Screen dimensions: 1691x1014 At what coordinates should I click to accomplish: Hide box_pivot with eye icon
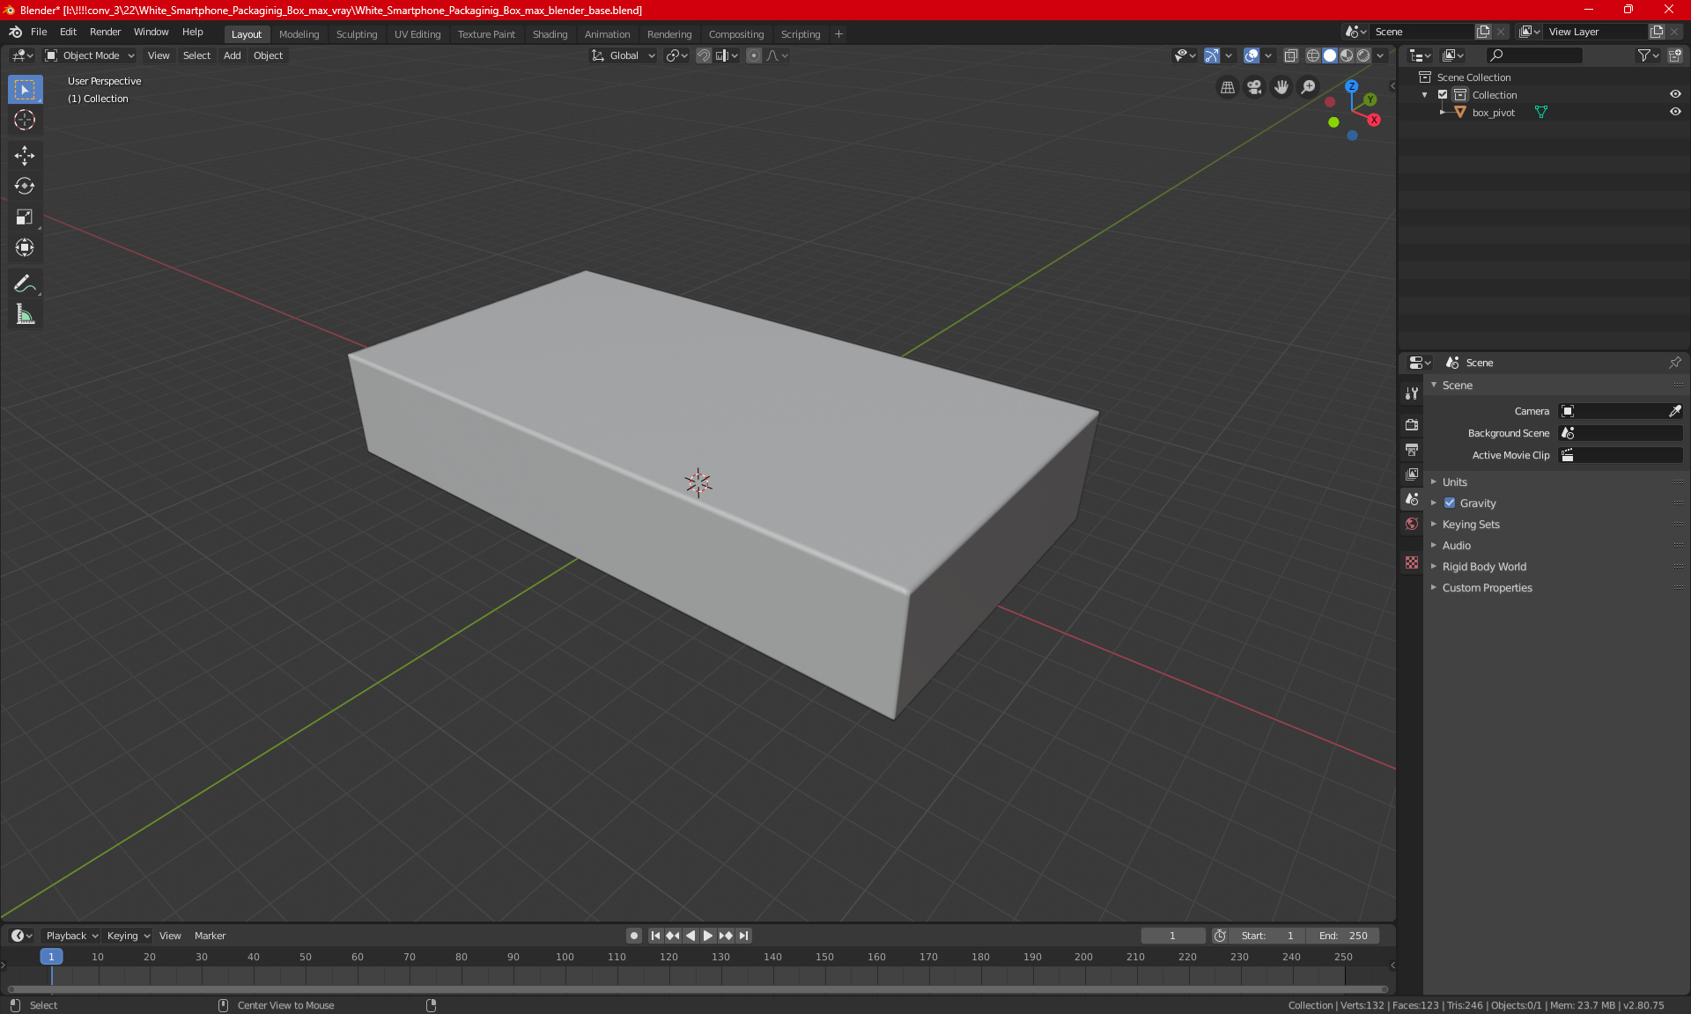click(x=1675, y=112)
